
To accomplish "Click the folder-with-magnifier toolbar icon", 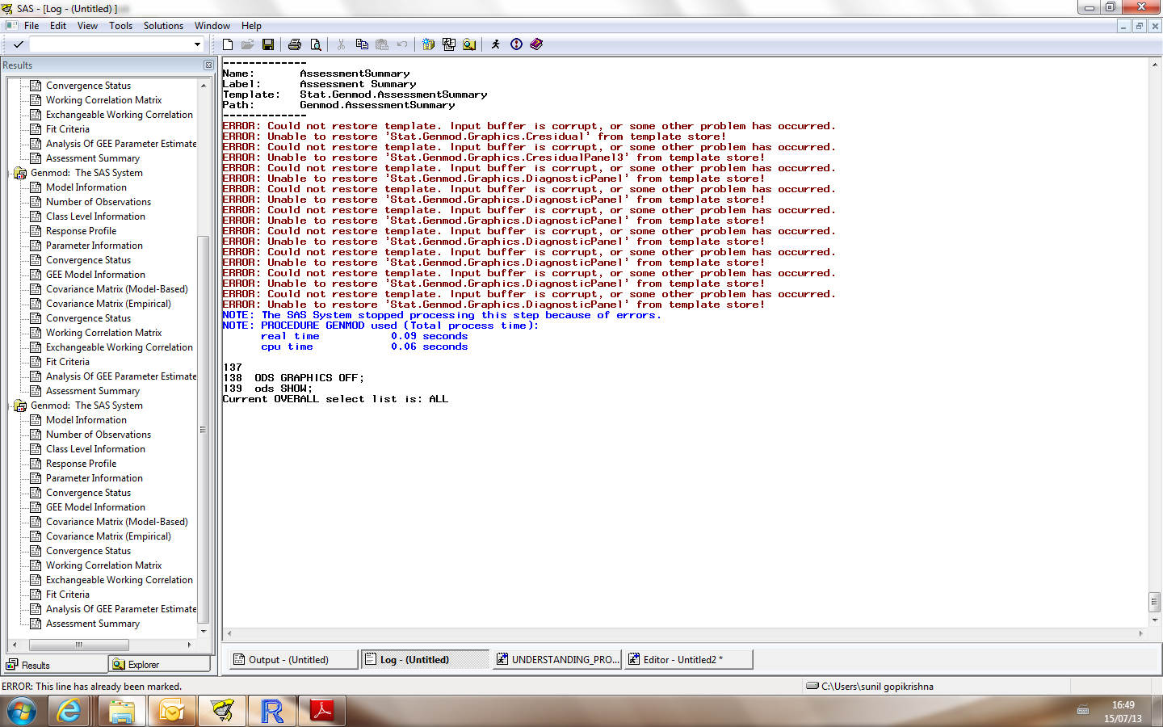I will [469, 44].
